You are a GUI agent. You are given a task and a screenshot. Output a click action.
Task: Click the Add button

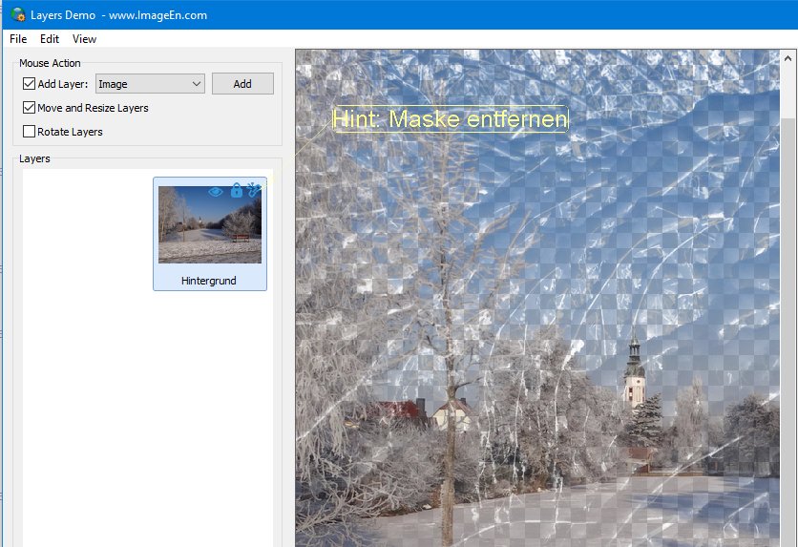[242, 84]
